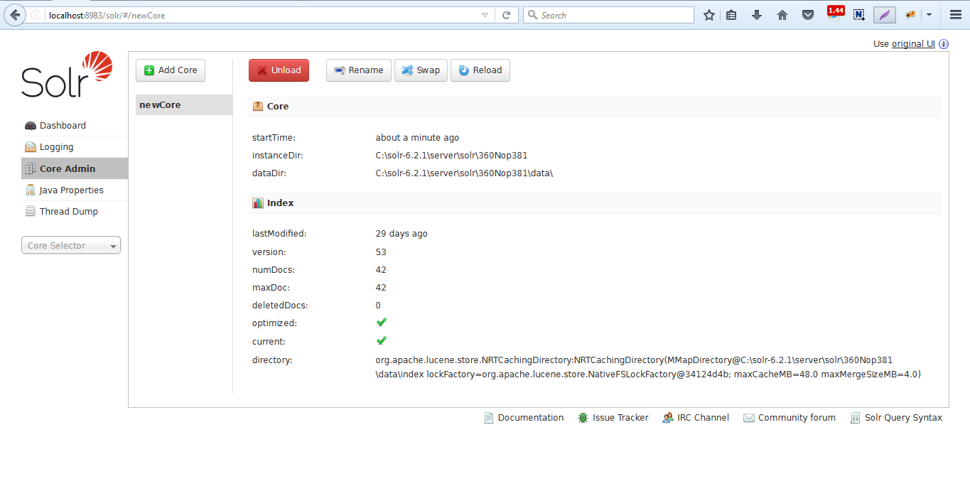This screenshot has height=496, width=970.
Task: Expand the extension dropdown arrow beside bug icon
Action: tap(928, 15)
